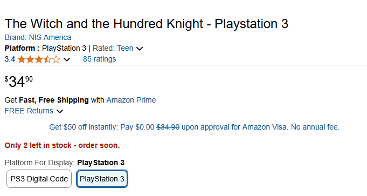Open the Amazon Visa $50 off offer
367x196 pixels.
[x=194, y=127]
